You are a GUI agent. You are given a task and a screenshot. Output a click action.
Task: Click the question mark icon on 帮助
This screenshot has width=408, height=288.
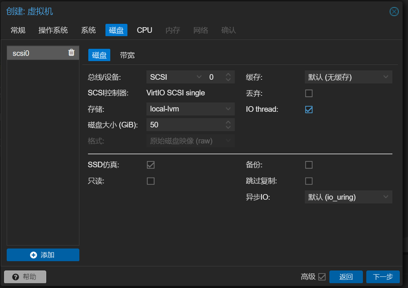coord(16,277)
